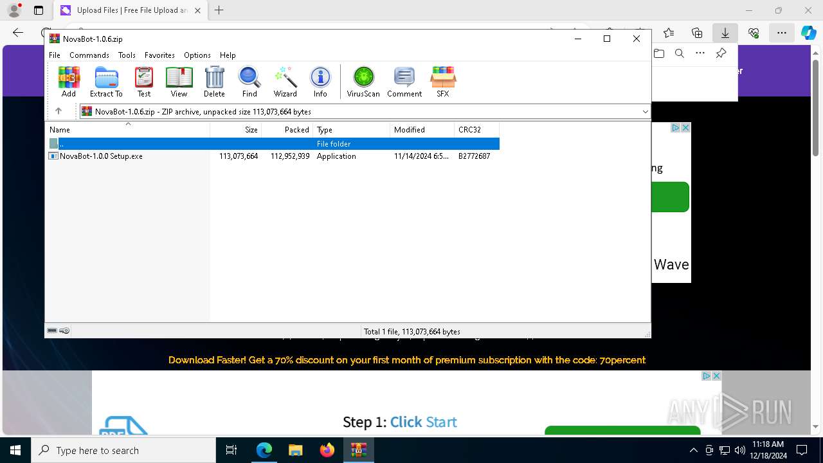The width and height of the screenshot is (823, 463).
Task: Close the Upload Files tab
Action: click(x=197, y=10)
